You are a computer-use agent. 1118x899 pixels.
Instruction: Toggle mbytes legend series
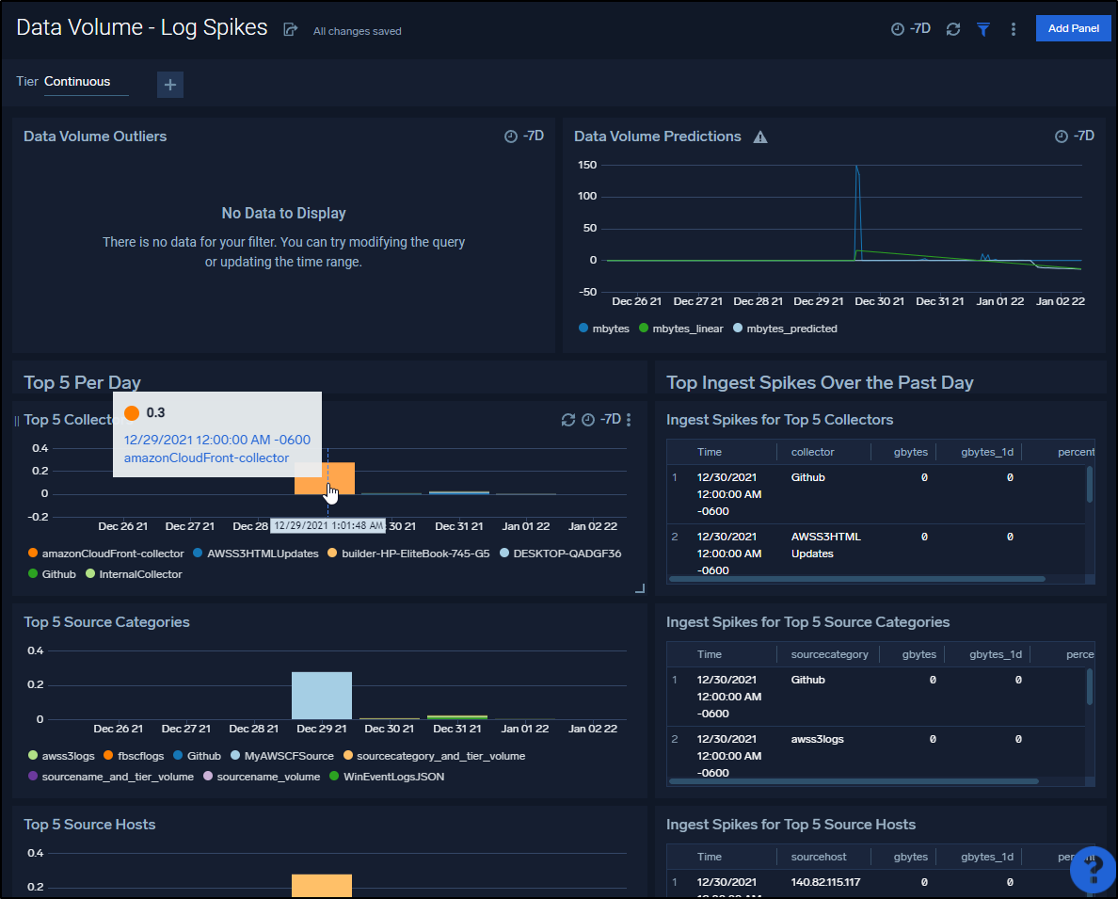(604, 329)
